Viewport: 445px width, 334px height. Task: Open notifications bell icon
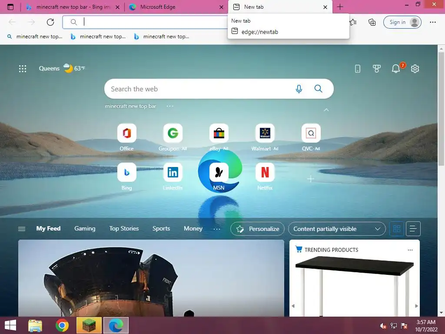pyautogui.click(x=396, y=68)
